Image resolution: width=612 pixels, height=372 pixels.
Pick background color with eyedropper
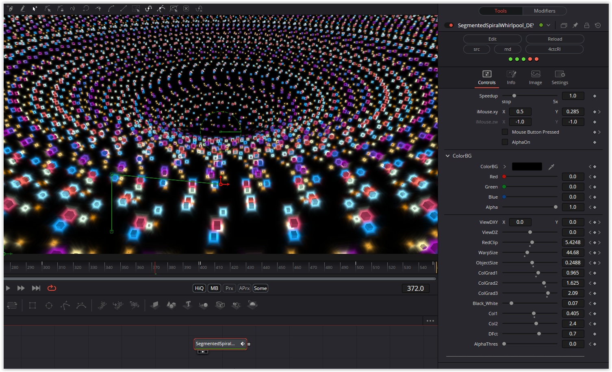pyautogui.click(x=551, y=167)
